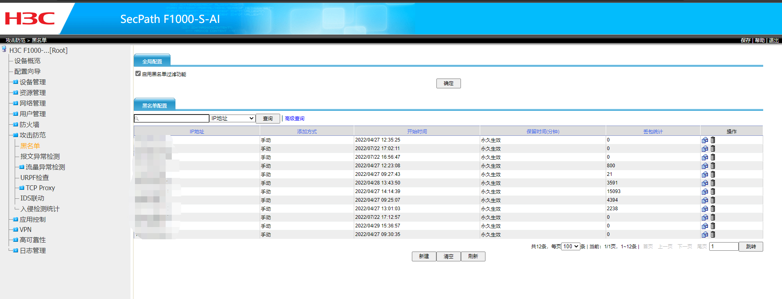Edit the entry started 2022/07/22 17:12:57

[x=705, y=218]
